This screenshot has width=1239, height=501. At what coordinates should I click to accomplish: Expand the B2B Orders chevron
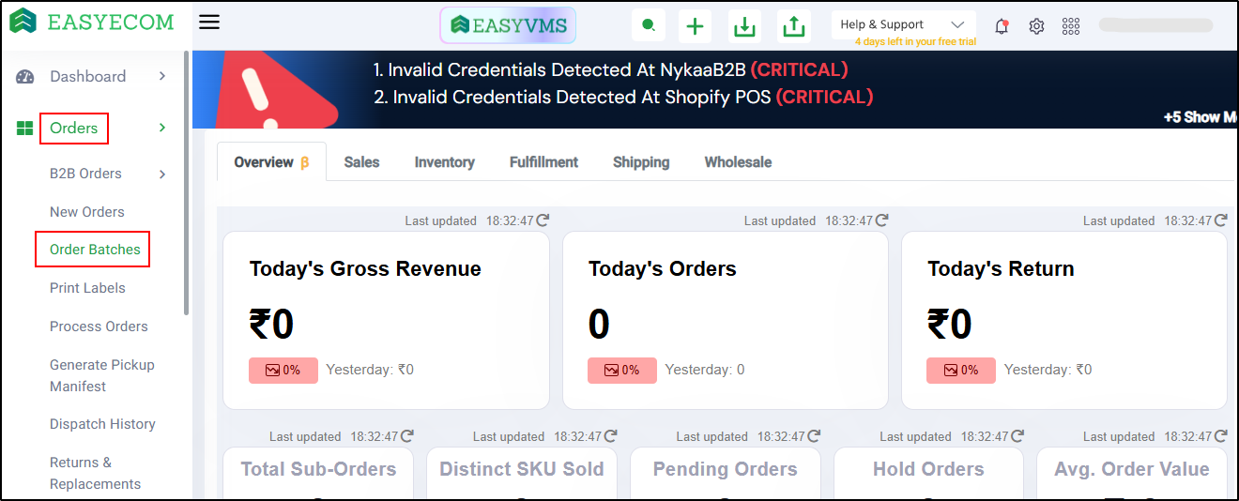[162, 174]
